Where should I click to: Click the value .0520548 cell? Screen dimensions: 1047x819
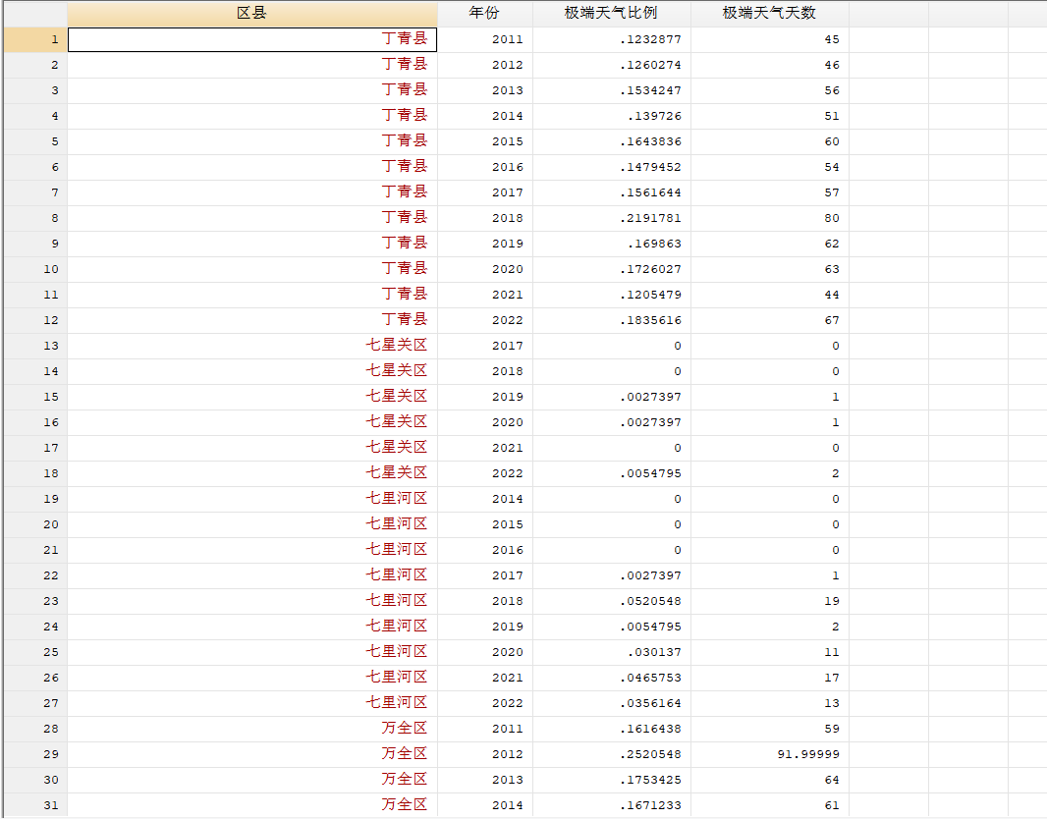(612, 601)
